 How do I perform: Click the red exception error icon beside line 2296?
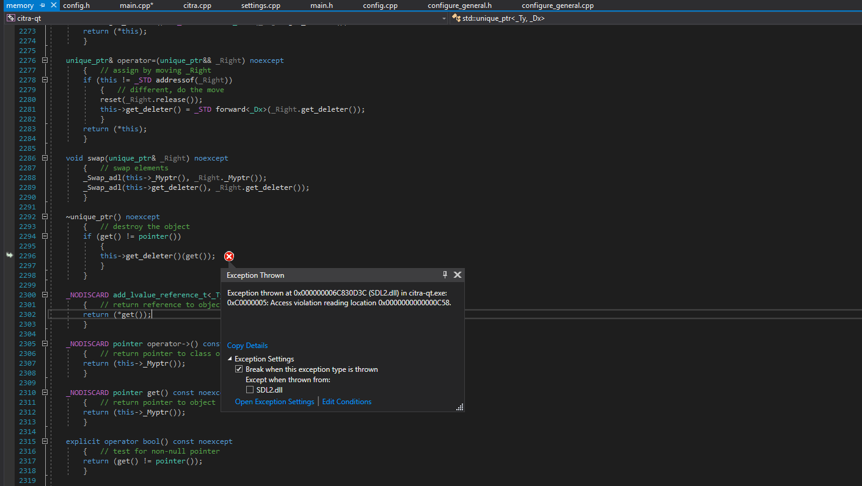[229, 256]
